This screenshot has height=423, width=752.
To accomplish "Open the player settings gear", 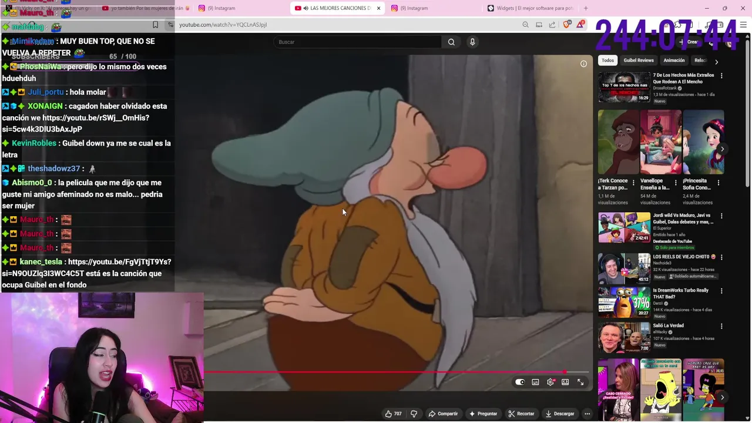I will click(x=550, y=382).
